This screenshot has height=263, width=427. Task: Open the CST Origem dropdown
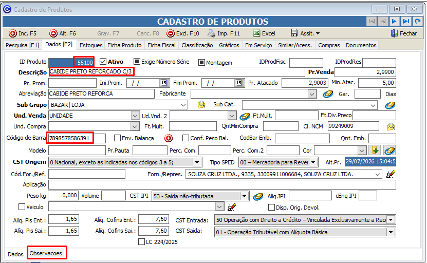pyautogui.click(x=197, y=162)
